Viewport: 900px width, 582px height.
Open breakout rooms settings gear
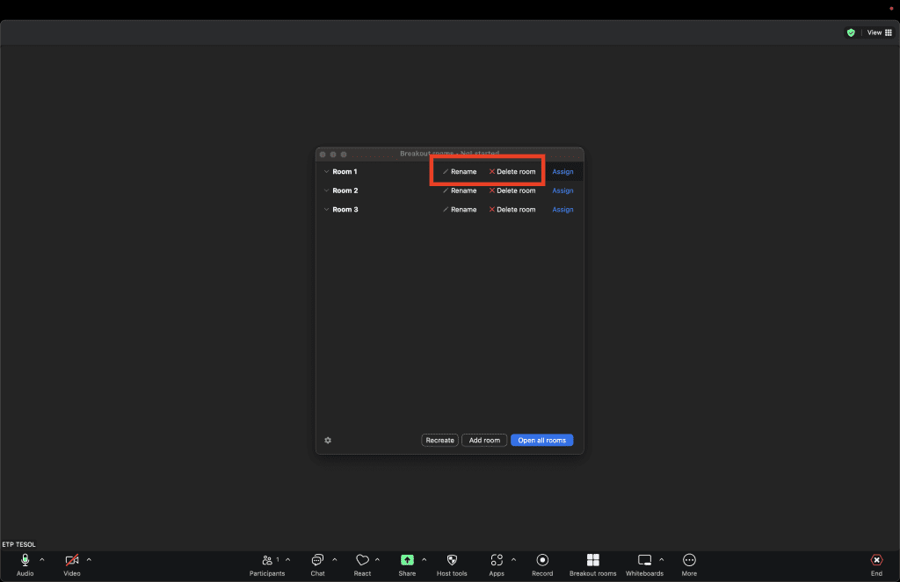[x=328, y=440]
